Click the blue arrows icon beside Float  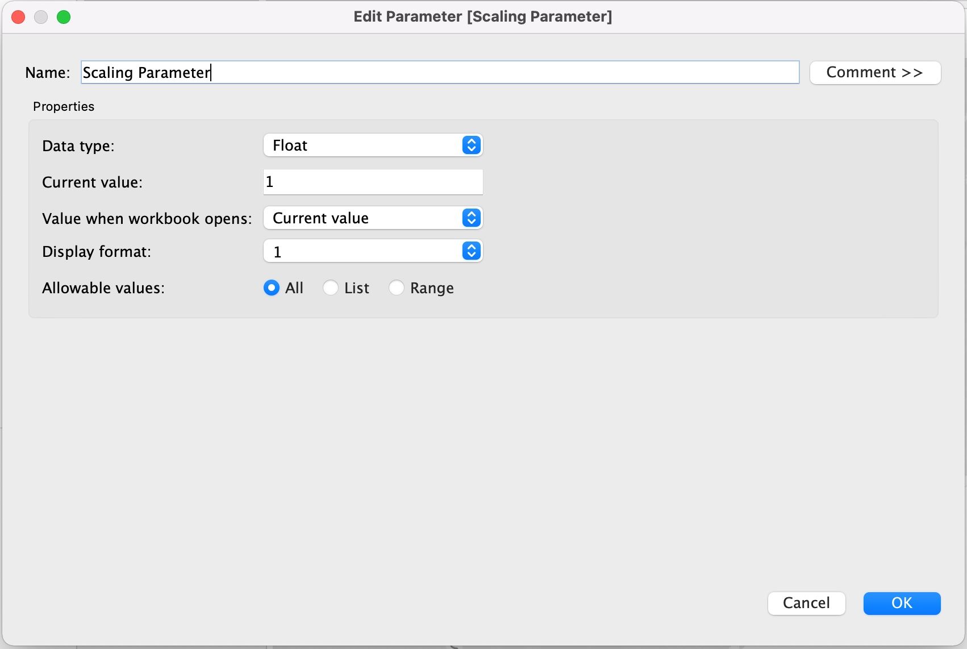pyautogui.click(x=471, y=145)
